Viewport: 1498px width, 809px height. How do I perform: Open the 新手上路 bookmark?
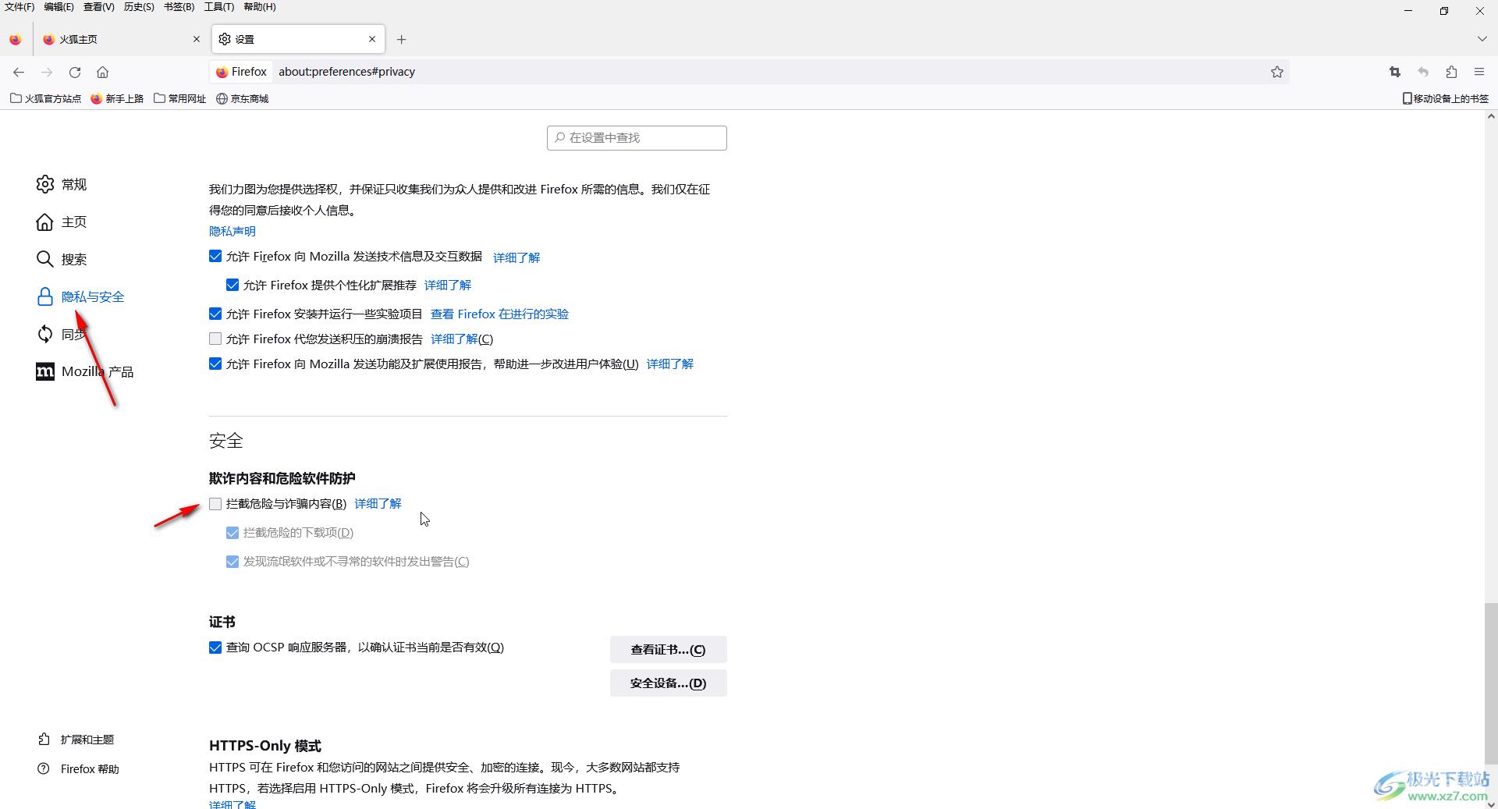(x=117, y=98)
